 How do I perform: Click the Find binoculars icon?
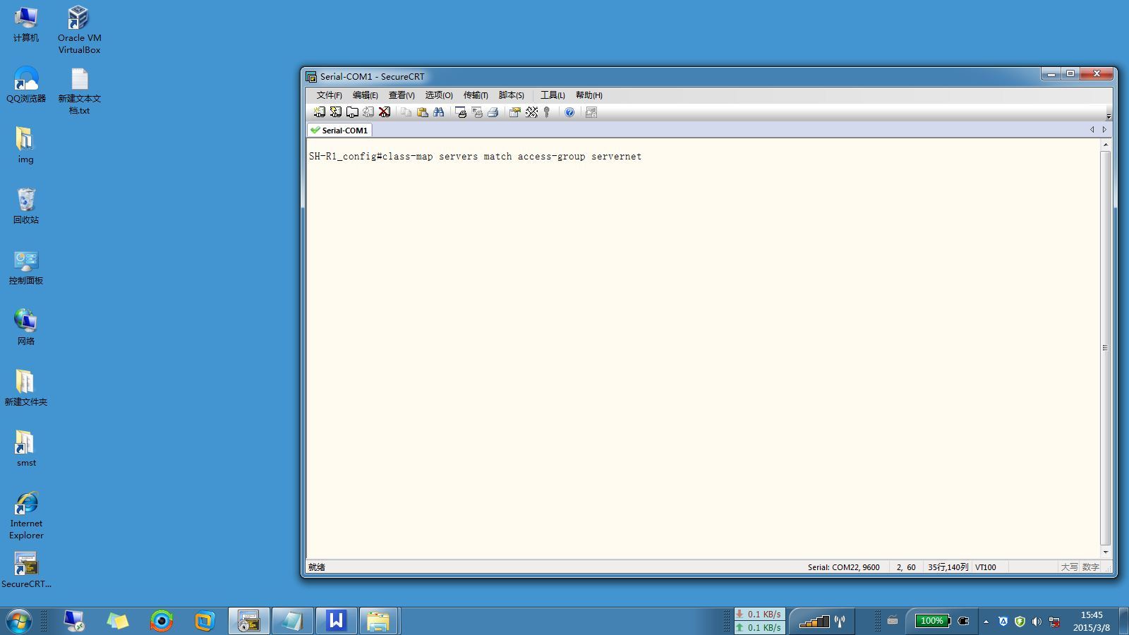point(439,112)
